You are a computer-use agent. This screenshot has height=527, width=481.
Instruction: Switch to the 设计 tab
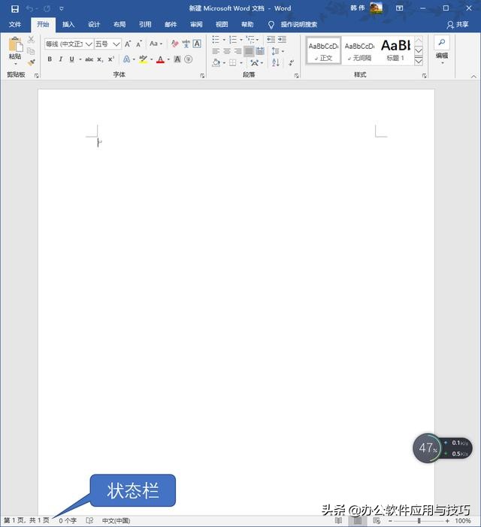click(x=94, y=25)
